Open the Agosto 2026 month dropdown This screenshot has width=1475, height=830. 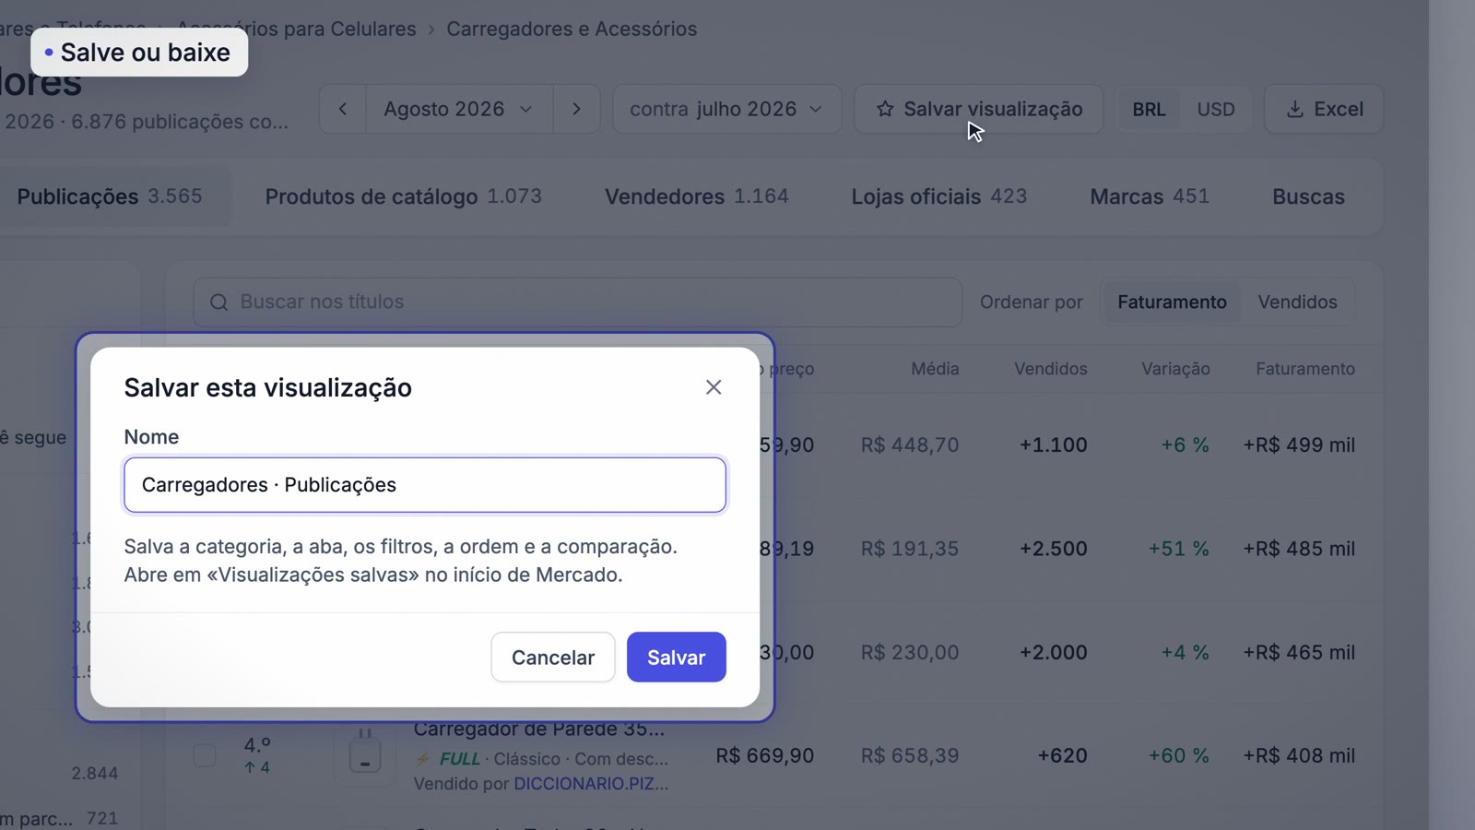tap(459, 109)
